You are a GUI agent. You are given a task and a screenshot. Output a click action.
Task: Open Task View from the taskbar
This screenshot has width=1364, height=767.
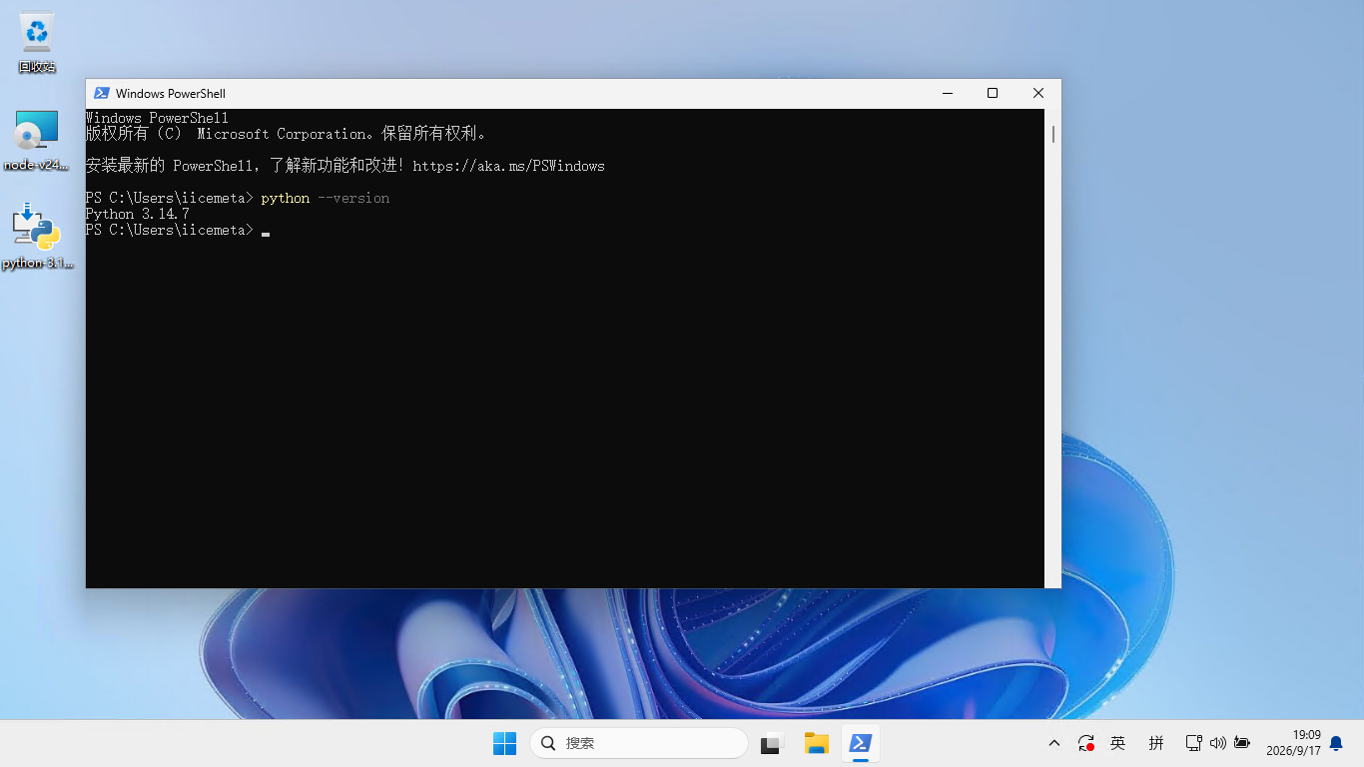coord(771,743)
